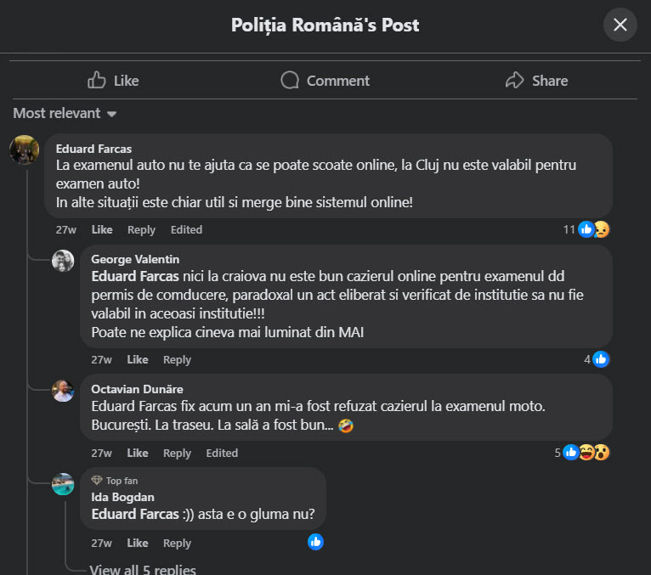View like reaction on Ida Bogdan's reply

[316, 542]
